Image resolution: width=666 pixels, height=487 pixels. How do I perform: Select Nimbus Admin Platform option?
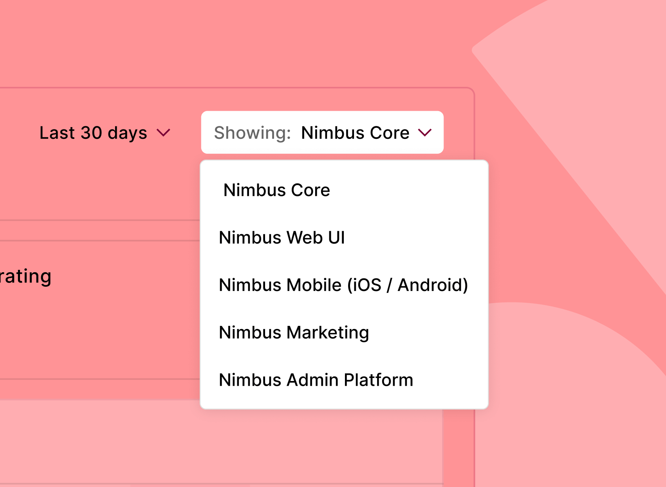coord(316,379)
